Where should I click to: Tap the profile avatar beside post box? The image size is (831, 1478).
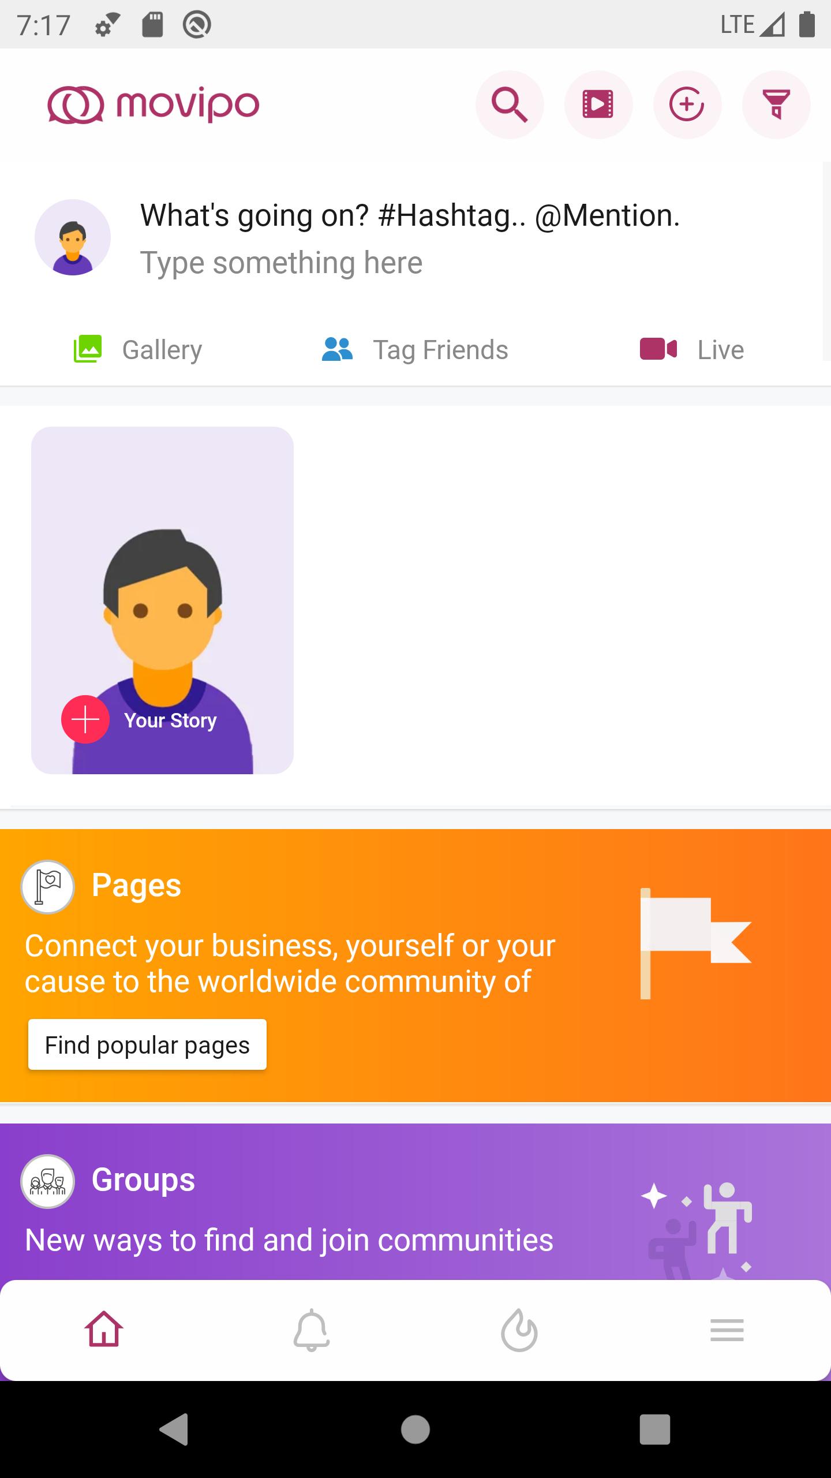[73, 237]
